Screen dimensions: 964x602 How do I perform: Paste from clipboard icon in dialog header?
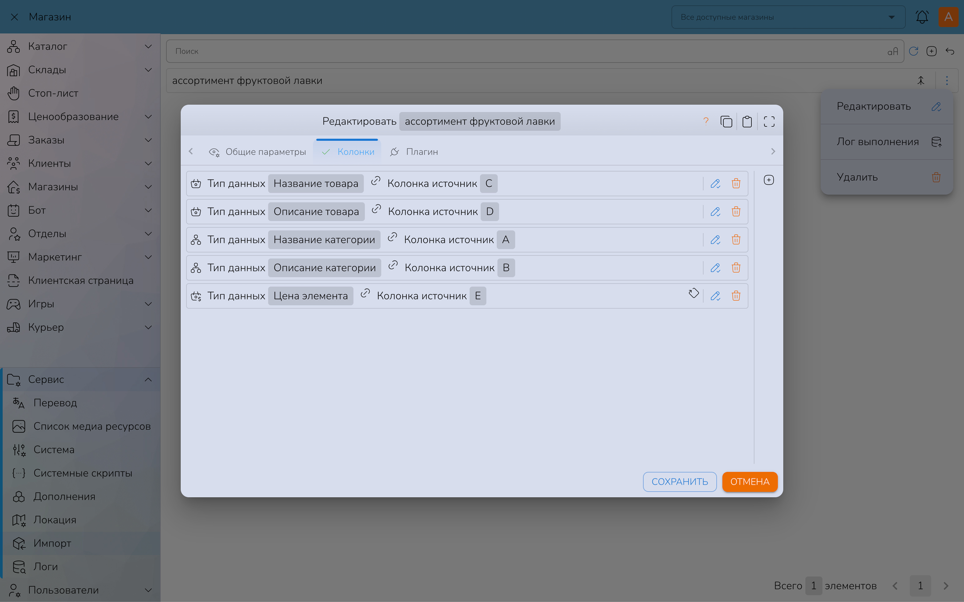747,121
